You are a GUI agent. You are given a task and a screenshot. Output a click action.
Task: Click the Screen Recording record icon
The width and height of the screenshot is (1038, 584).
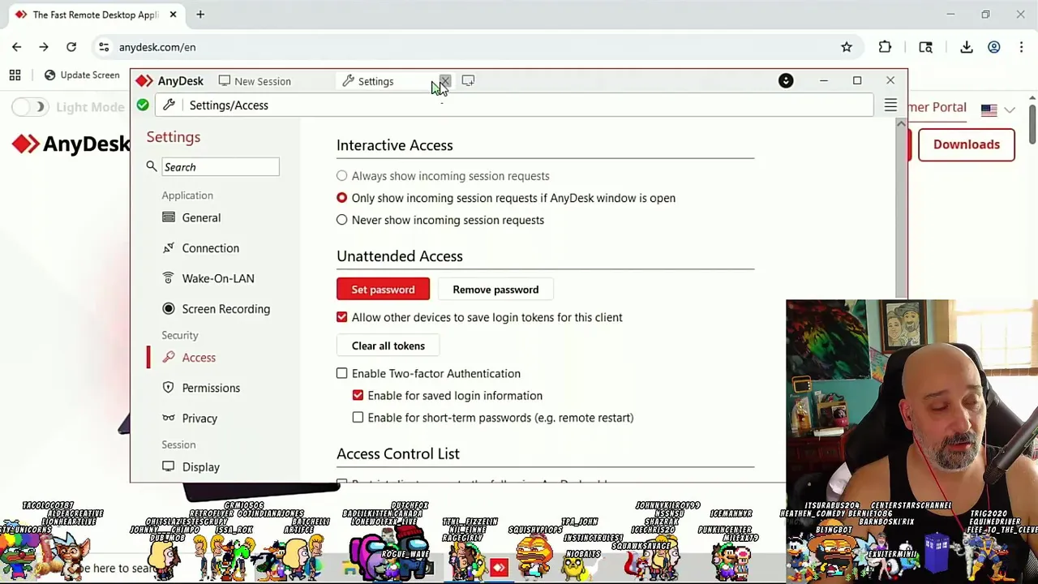click(x=168, y=308)
